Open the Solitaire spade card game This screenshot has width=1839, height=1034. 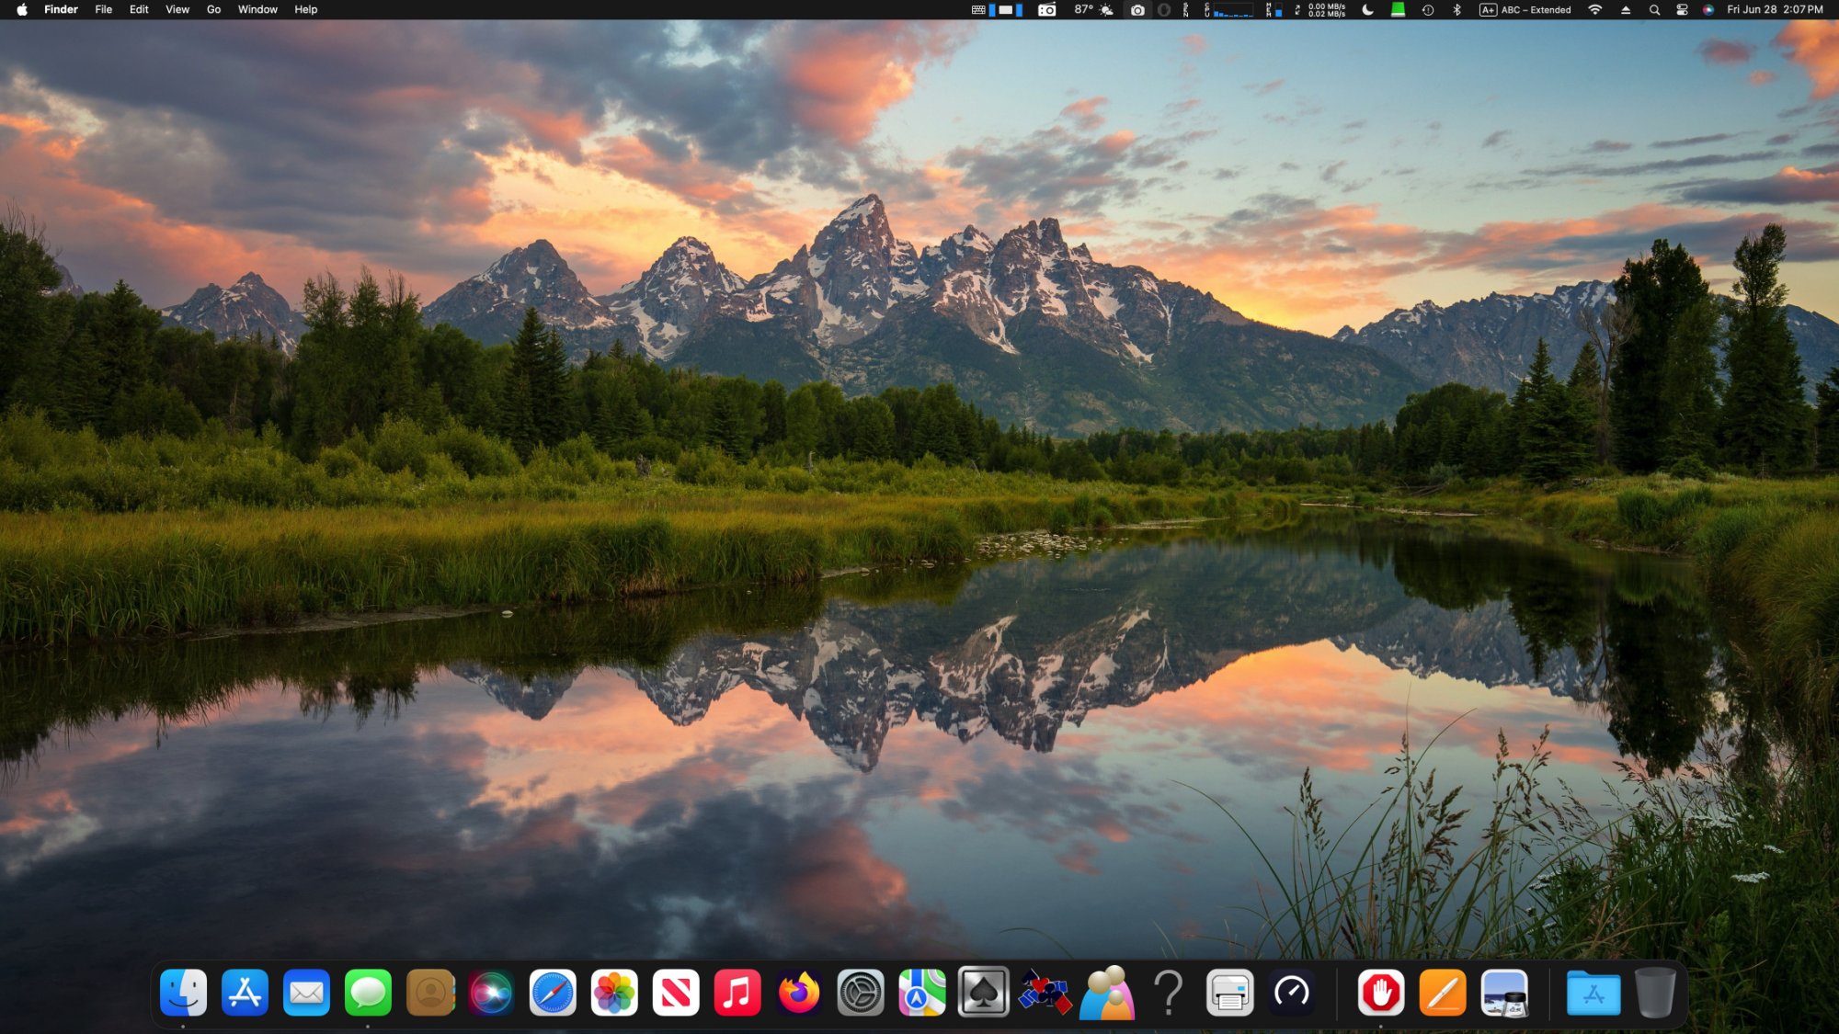point(983,993)
